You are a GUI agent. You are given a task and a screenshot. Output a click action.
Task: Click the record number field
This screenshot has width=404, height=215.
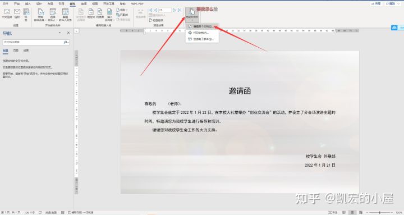point(164,10)
